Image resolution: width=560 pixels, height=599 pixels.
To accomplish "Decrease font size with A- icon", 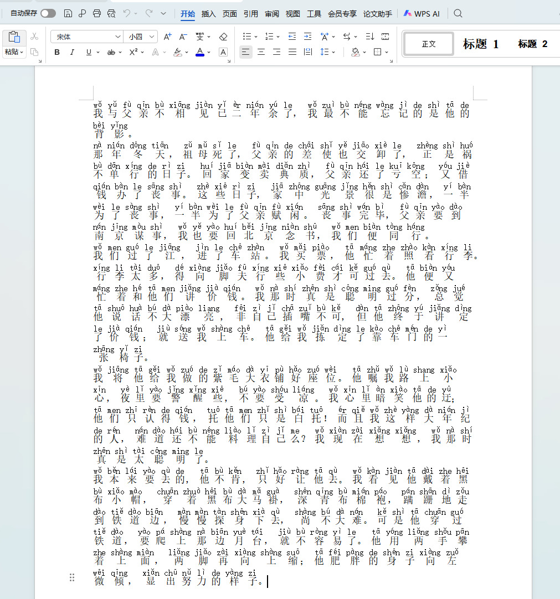I will (x=183, y=37).
